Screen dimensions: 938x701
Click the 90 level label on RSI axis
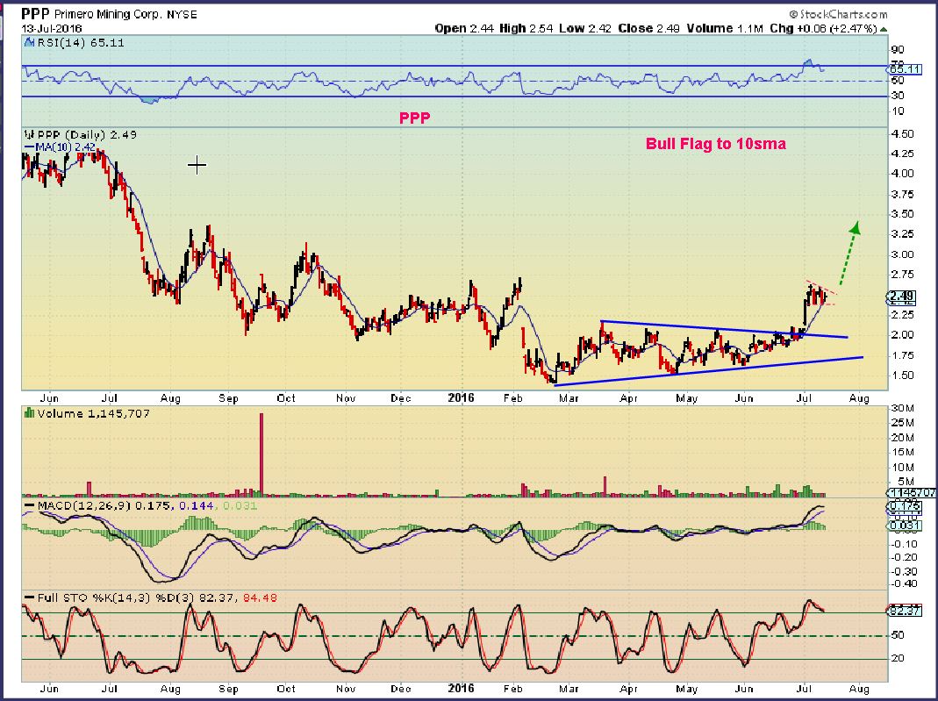898,50
